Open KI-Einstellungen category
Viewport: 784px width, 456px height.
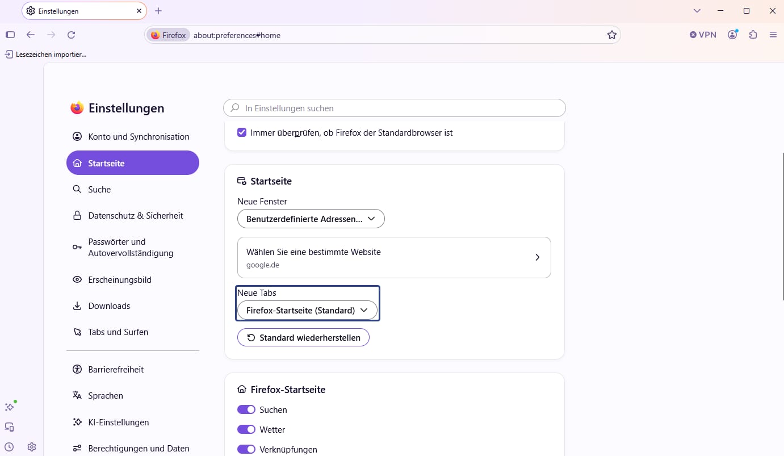point(132,422)
